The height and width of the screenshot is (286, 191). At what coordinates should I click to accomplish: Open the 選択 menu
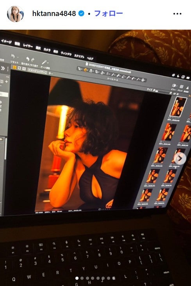[38, 48]
